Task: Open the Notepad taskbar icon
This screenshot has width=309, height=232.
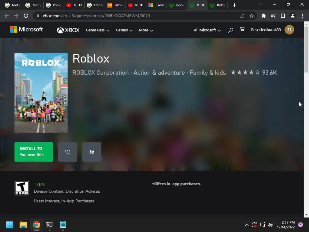Action: coord(63,225)
